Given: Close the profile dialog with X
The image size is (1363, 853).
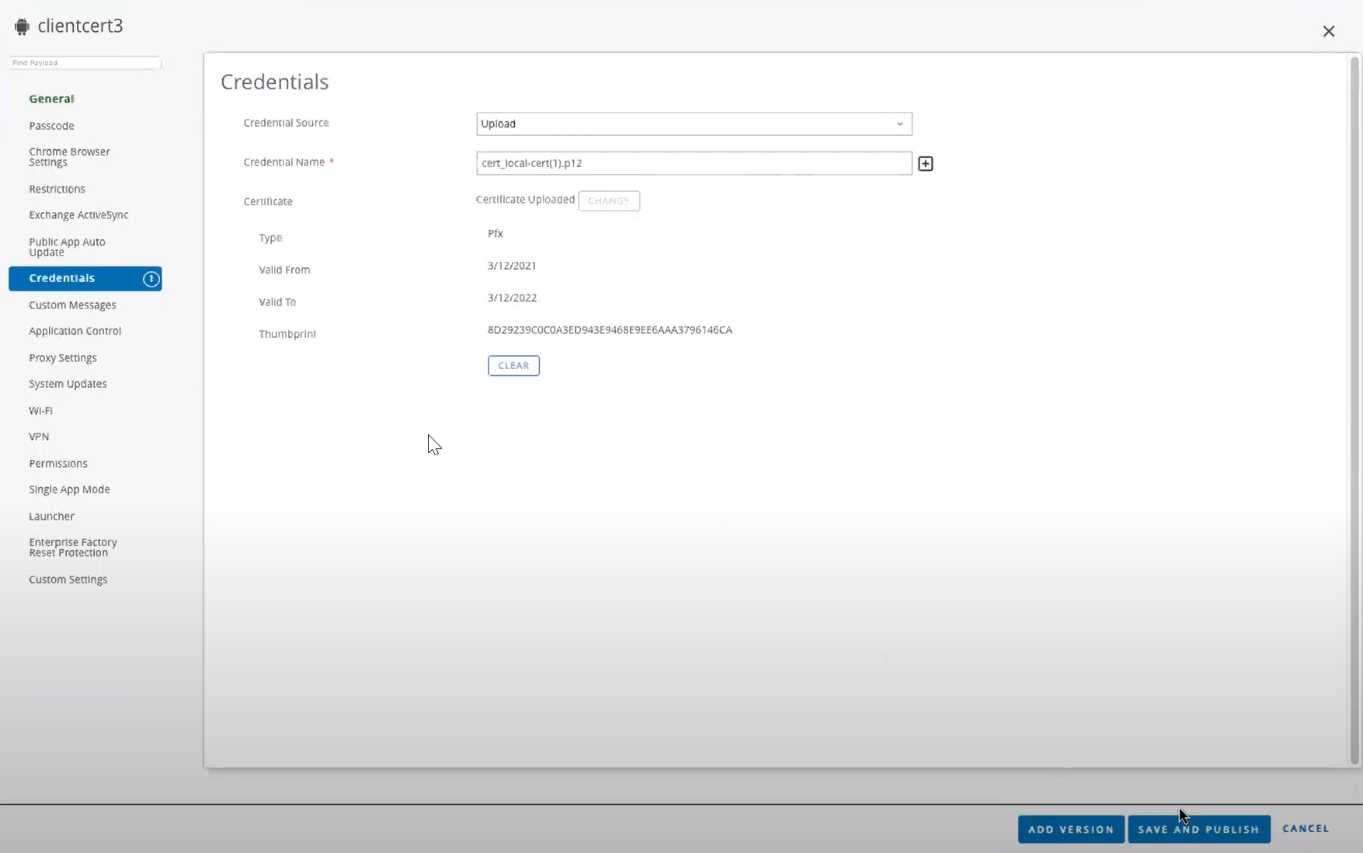Looking at the screenshot, I should click(x=1328, y=31).
